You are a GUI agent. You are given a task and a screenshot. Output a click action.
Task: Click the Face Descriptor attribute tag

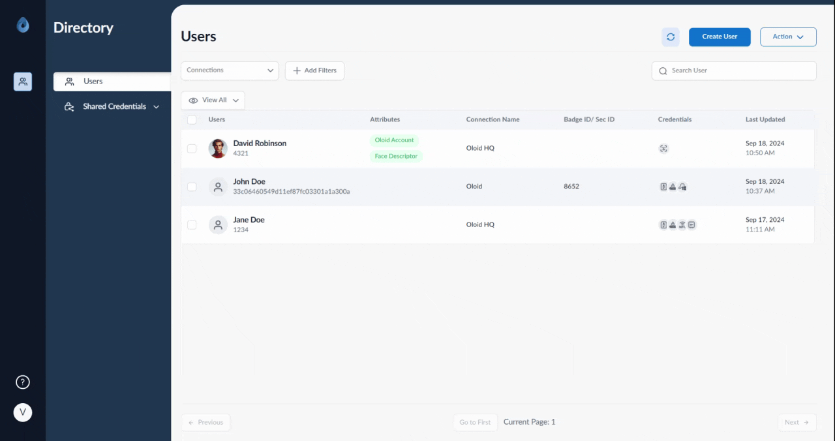(x=396, y=157)
